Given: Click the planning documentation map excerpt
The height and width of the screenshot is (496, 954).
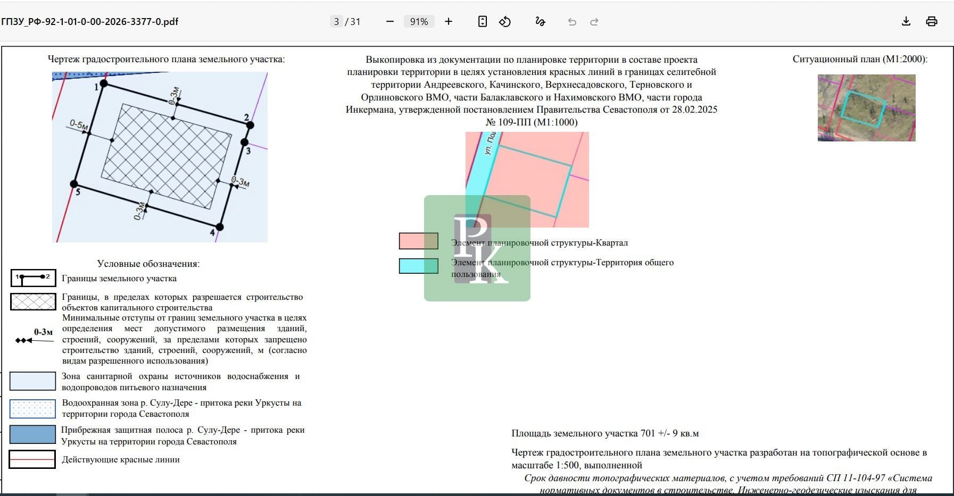Looking at the screenshot, I should pos(527,180).
